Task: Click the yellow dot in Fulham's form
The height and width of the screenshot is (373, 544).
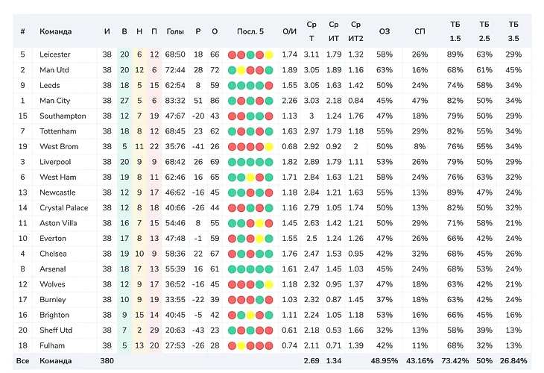Action: 241,345
